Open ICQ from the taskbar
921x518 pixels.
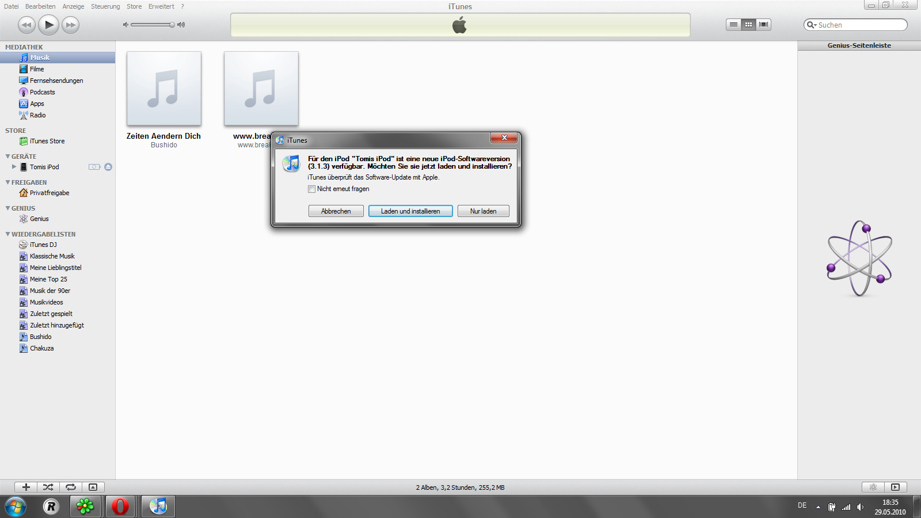coord(85,506)
